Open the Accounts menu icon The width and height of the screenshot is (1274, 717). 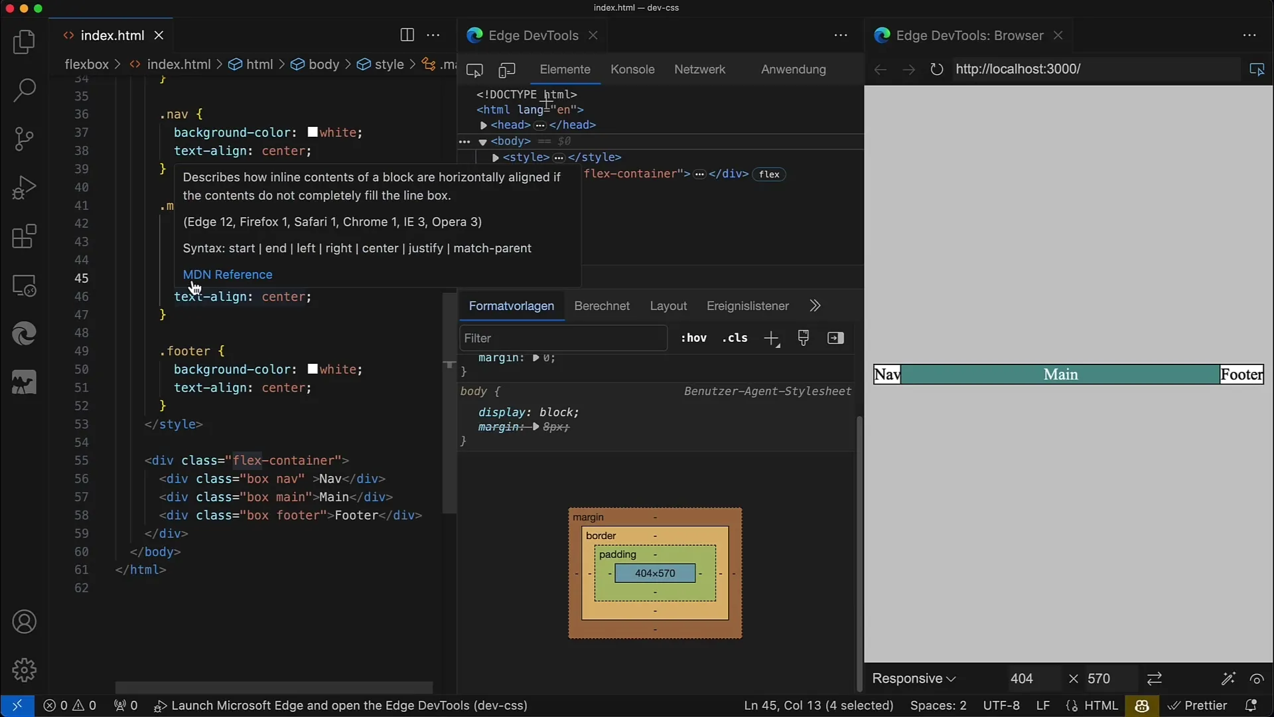pyautogui.click(x=25, y=622)
